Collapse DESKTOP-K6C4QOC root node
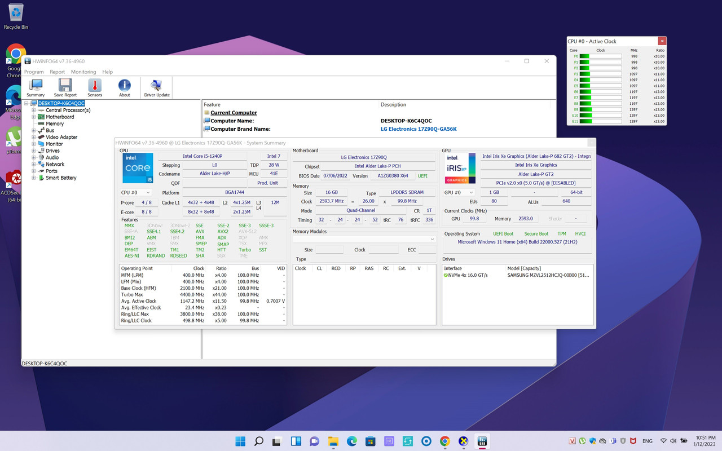The width and height of the screenshot is (722, 451). click(x=26, y=103)
